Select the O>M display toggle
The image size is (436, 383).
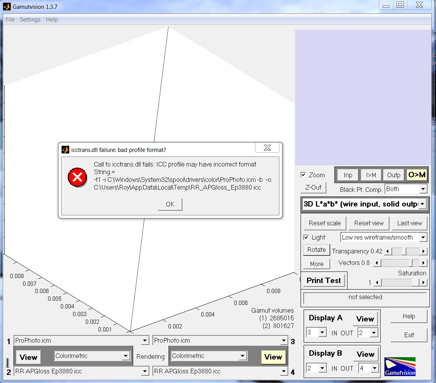tap(417, 175)
